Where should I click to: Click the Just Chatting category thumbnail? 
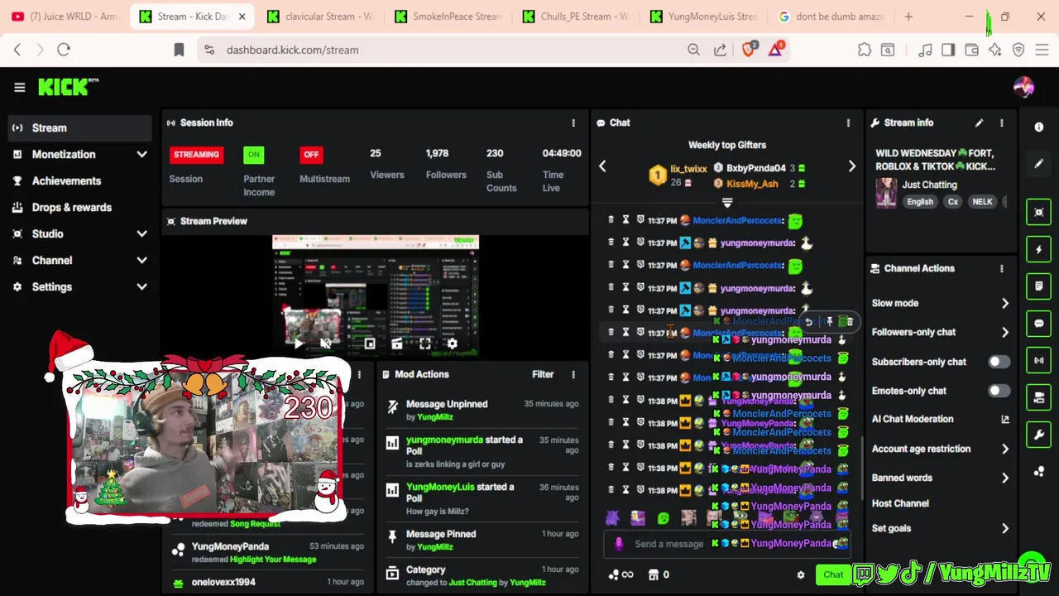click(886, 193)
